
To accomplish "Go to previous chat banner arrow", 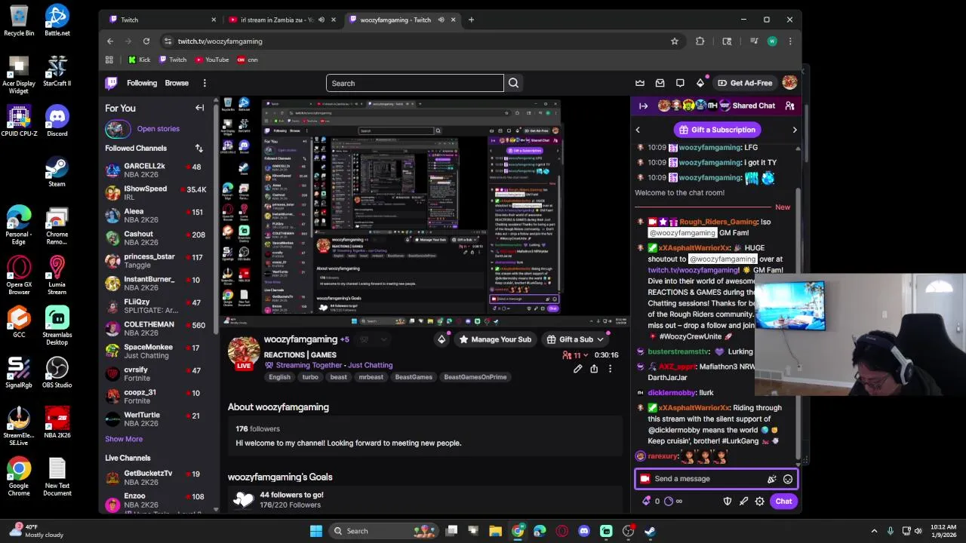I will [638, 130].
